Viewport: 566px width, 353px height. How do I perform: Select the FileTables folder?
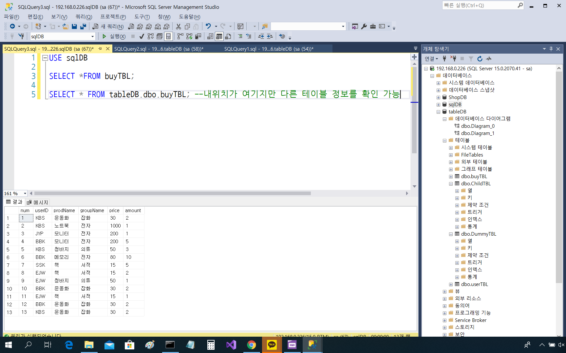pos(472,155)
